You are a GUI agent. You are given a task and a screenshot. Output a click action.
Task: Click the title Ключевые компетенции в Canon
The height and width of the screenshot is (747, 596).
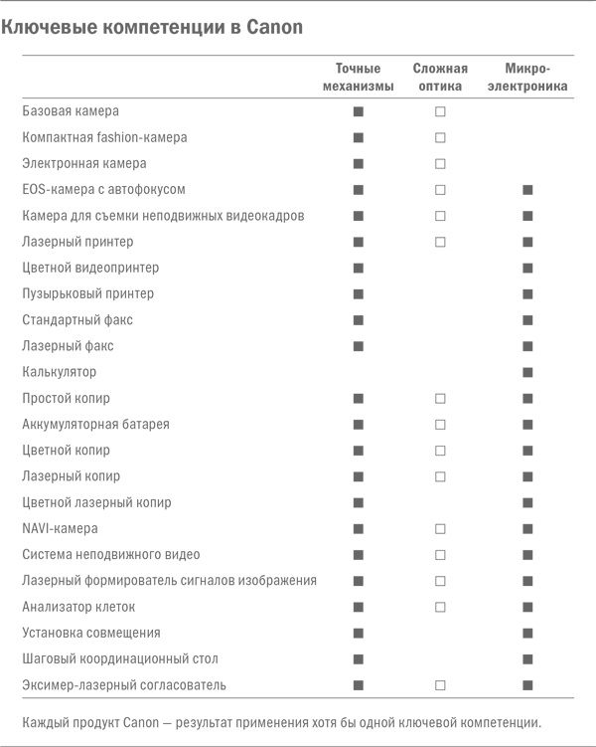pos(152,30)
